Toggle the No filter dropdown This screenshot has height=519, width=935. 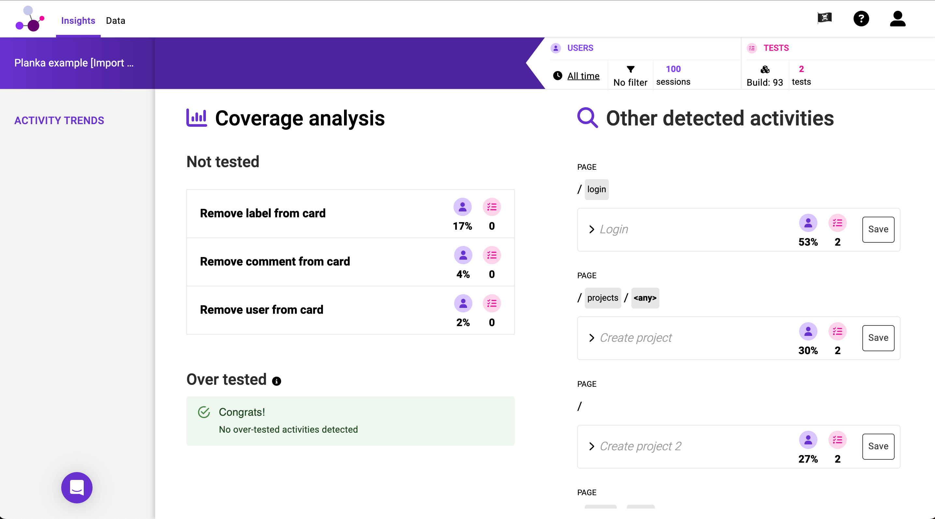pyautogui.click(x=629, y=75)
